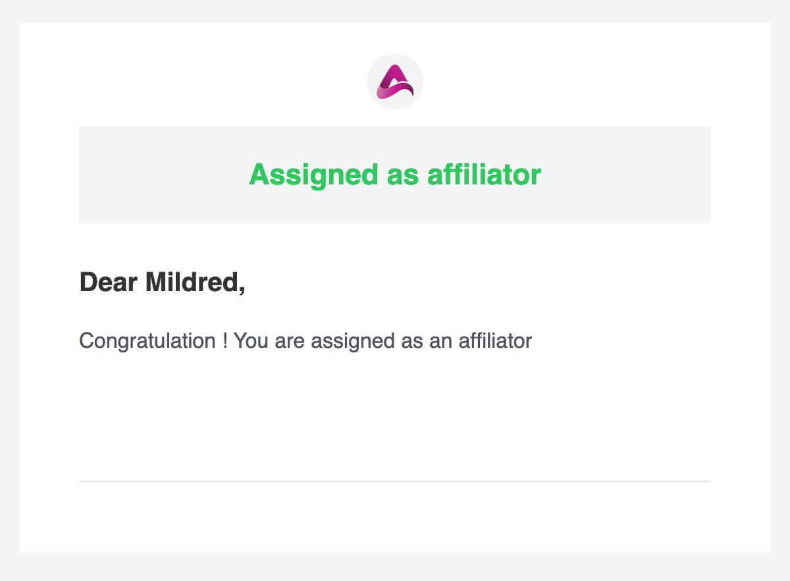Click the green "Assigned as affiliator" heading

[x=395, y=175]
